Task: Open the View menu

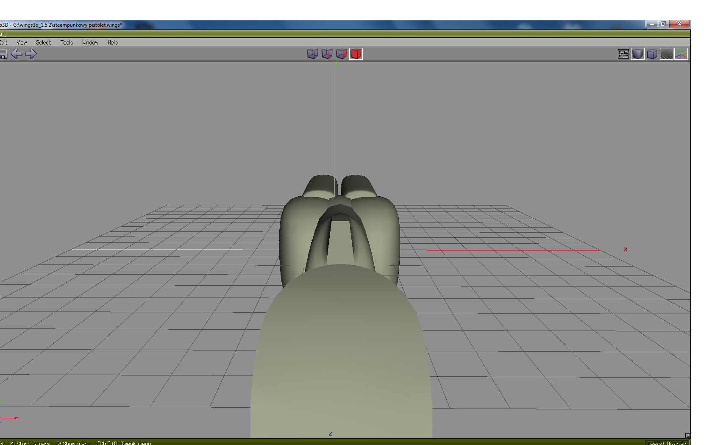Action: 22,43
